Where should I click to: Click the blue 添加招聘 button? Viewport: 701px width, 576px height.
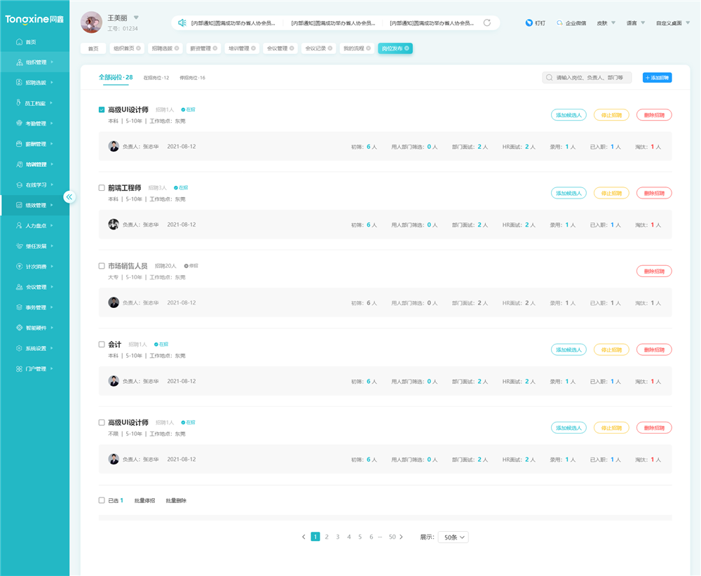[657, 78]
